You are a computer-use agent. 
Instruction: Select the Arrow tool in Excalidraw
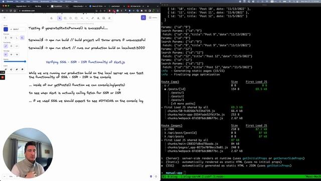[82, 18]
